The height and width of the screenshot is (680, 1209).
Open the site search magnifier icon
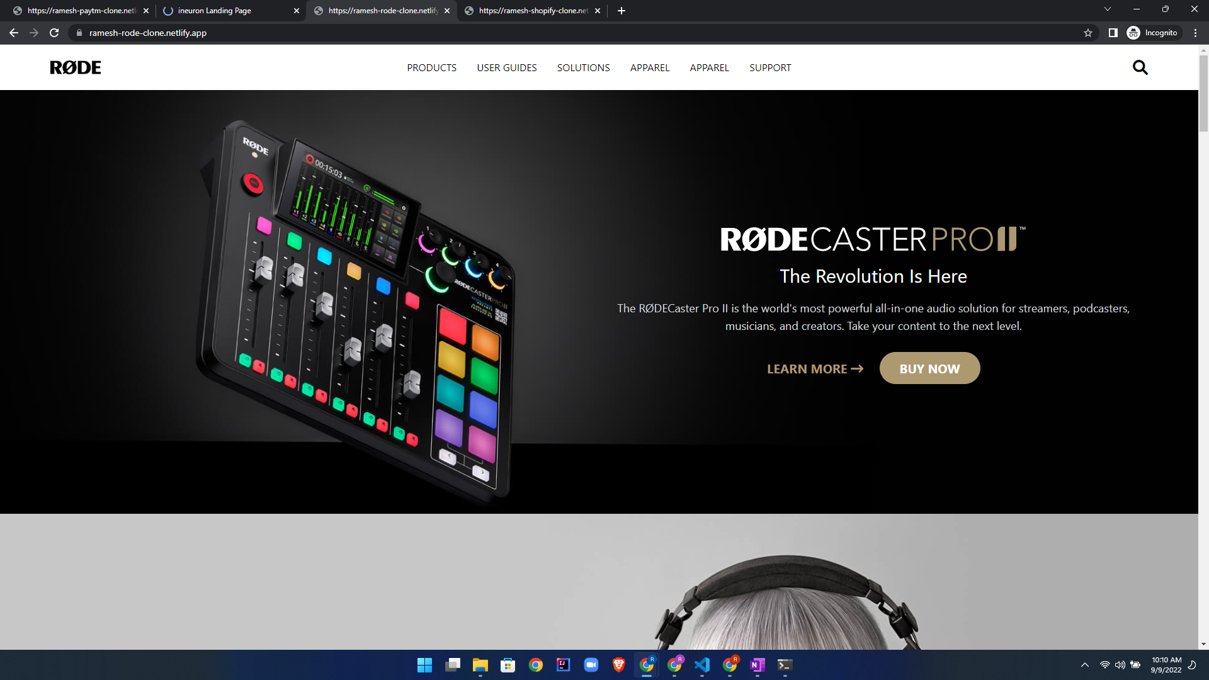coord(1140,67)
